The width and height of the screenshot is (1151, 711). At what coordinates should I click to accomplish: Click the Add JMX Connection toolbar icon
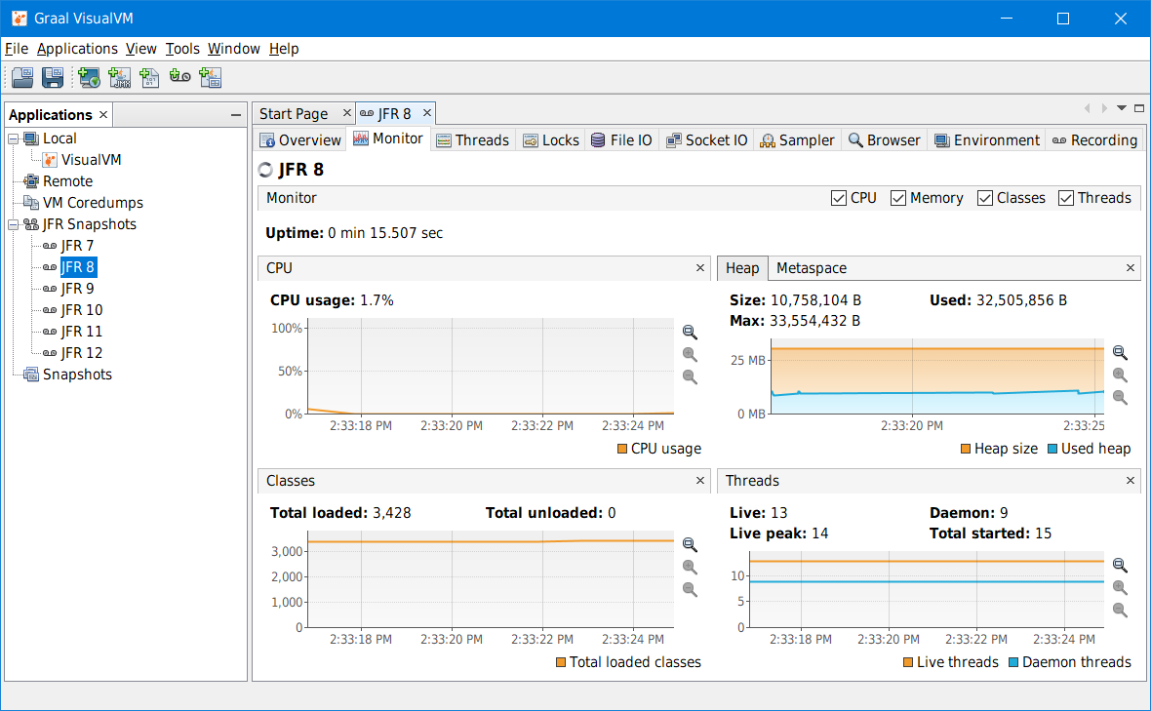119,77
